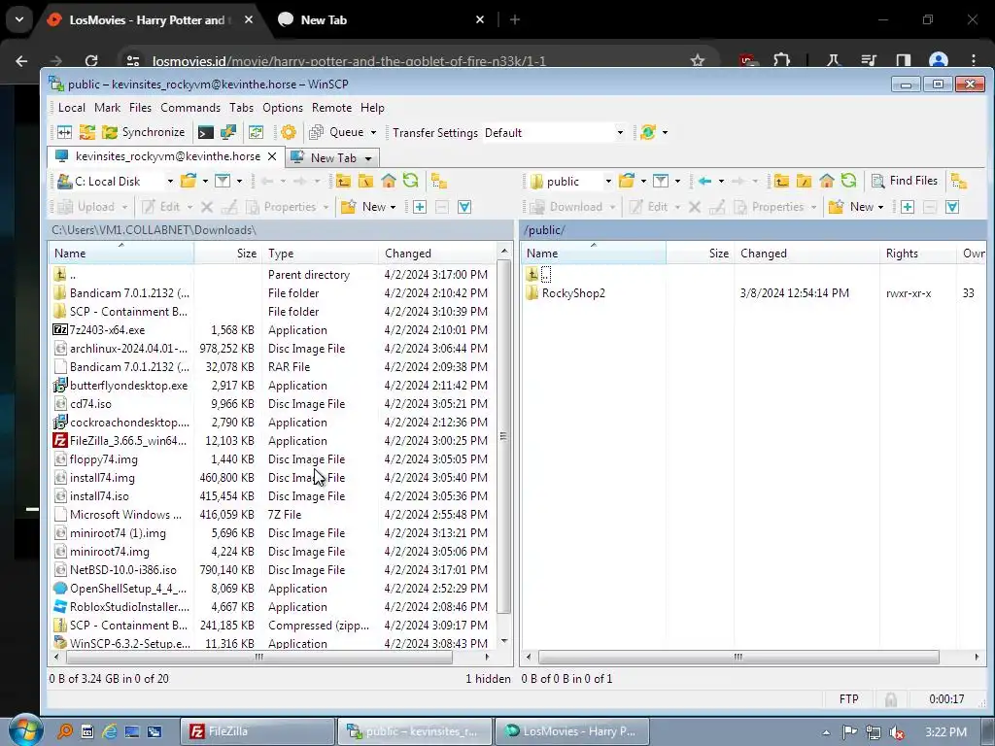The height and width of the screenshot is (746, 995).
Task: Open the remote public directory dropdown
Action: click(608, 182)
